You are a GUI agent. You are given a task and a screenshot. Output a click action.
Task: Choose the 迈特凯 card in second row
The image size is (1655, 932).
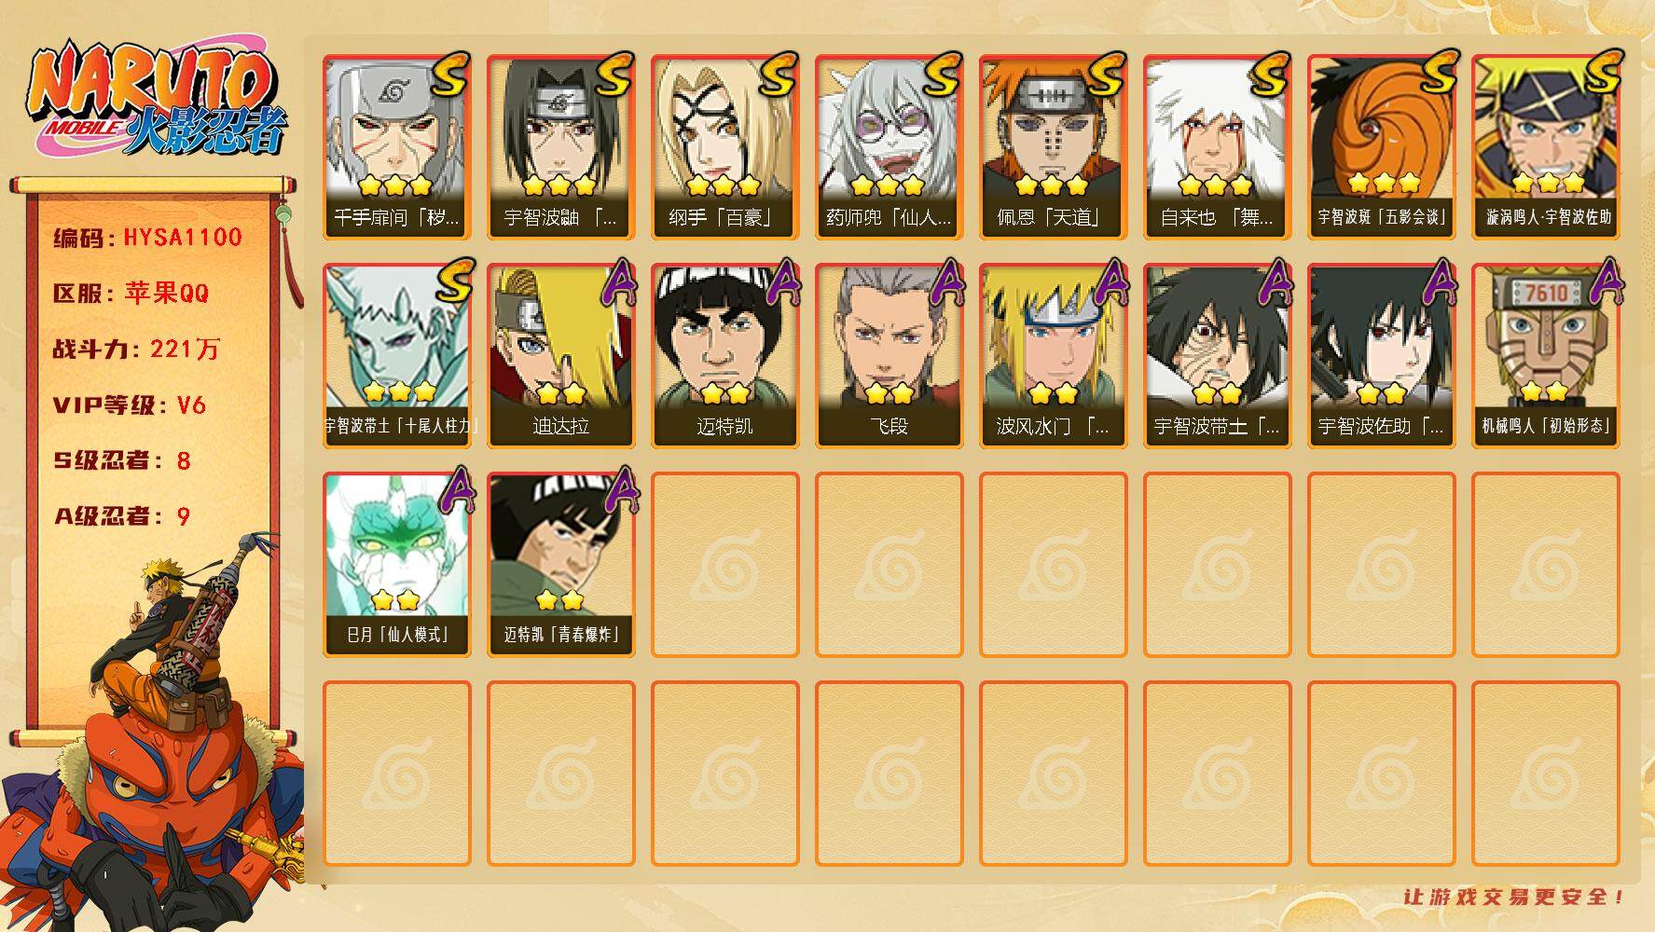[724, 356]
